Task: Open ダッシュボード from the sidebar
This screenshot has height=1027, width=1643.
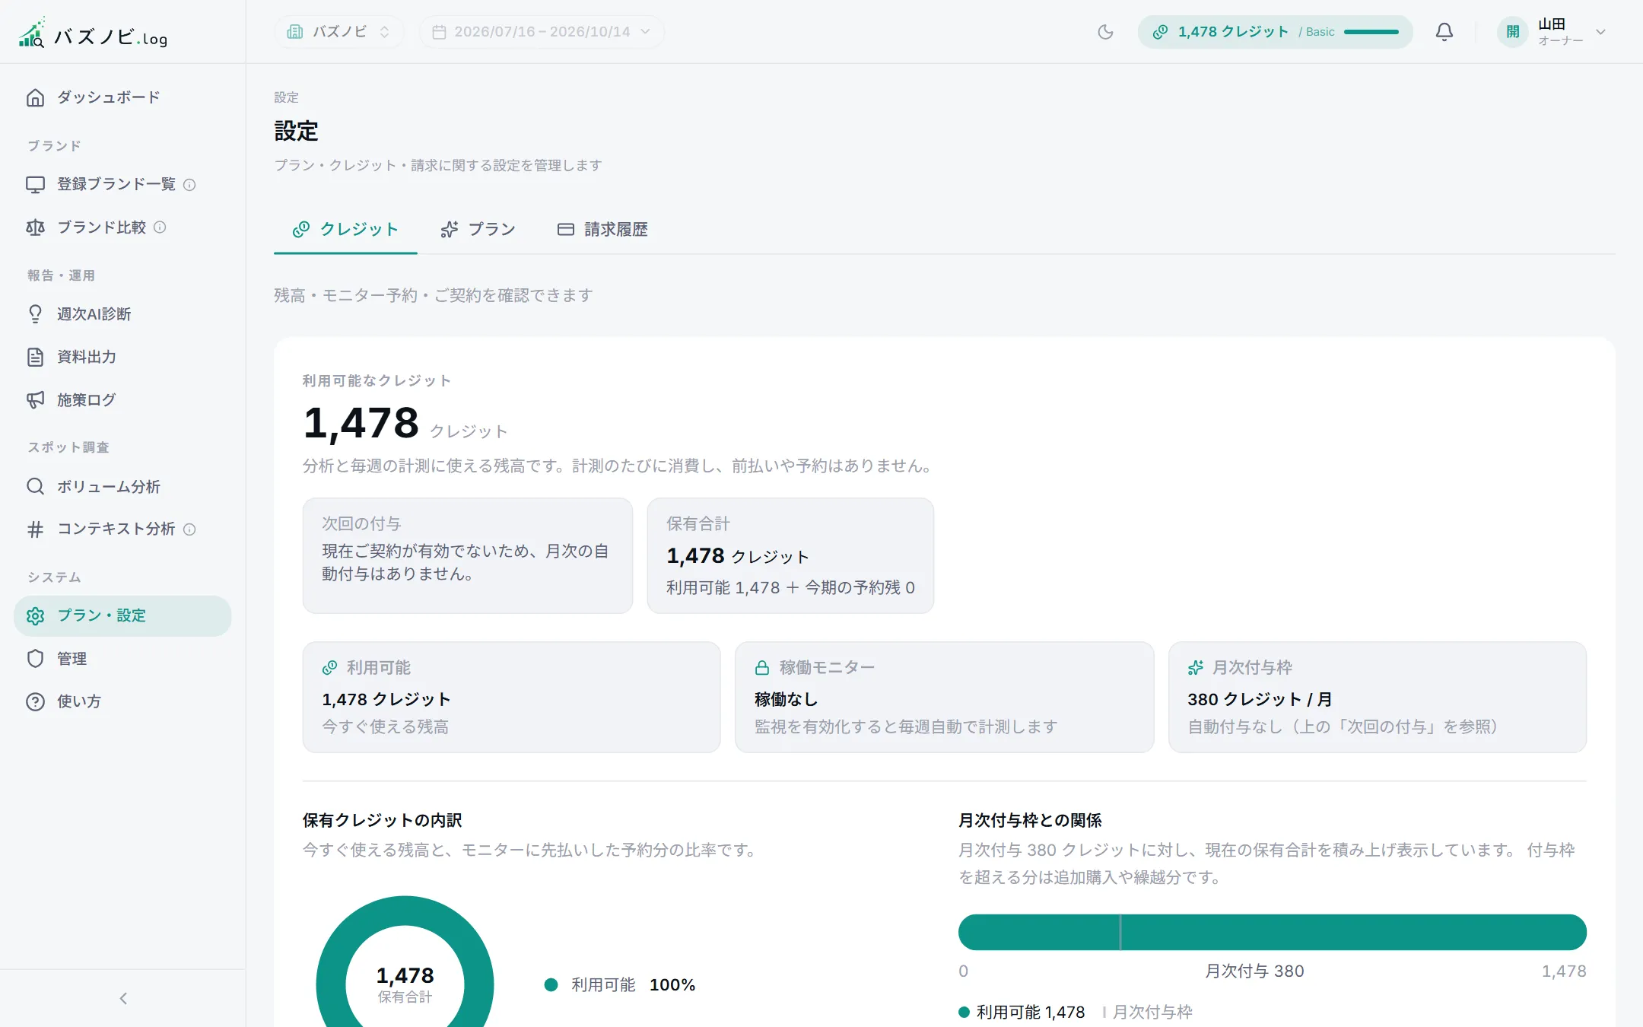Action: click(122, 97)
